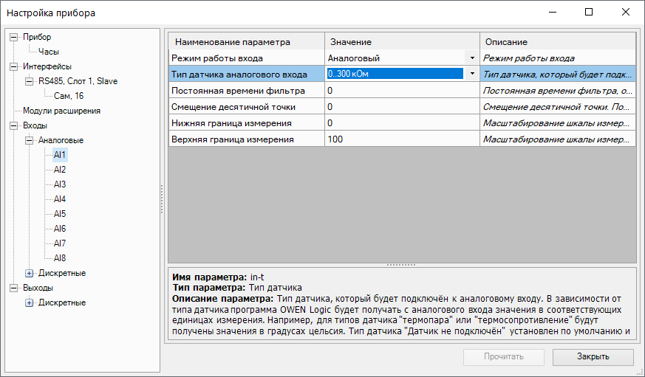
Task: Collapse the Прибор tree node
Action: (14, 37)
